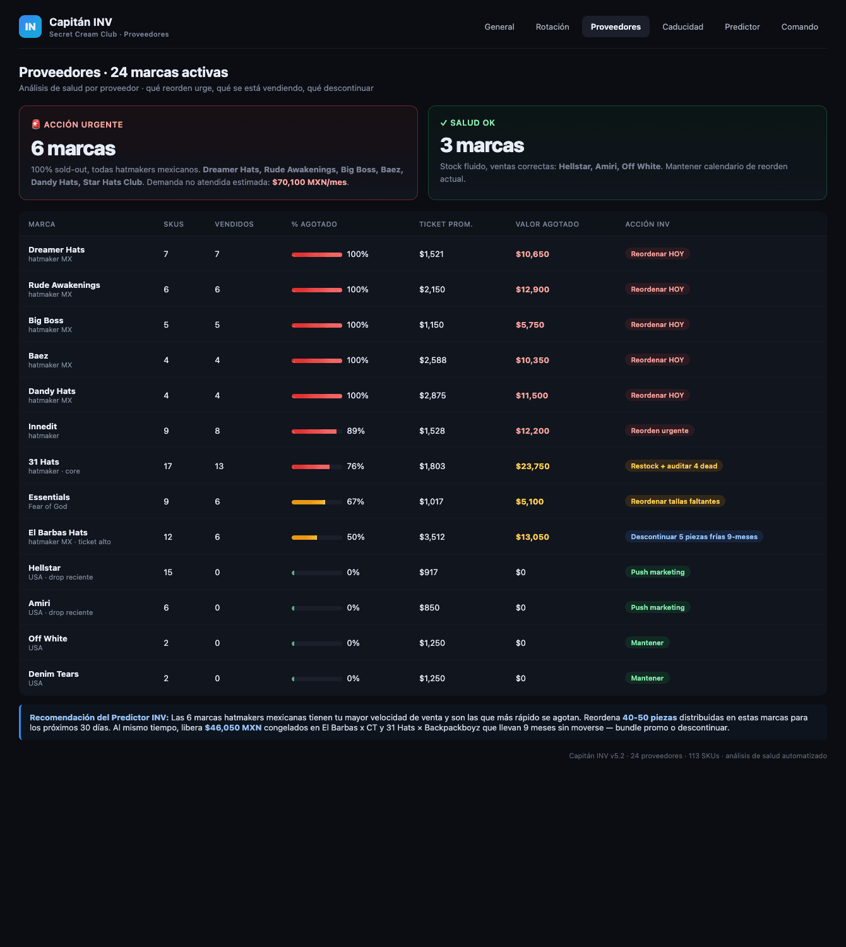Select the Proveedores tab
This screenshot has height=947, width=846.
pos(616,27)
